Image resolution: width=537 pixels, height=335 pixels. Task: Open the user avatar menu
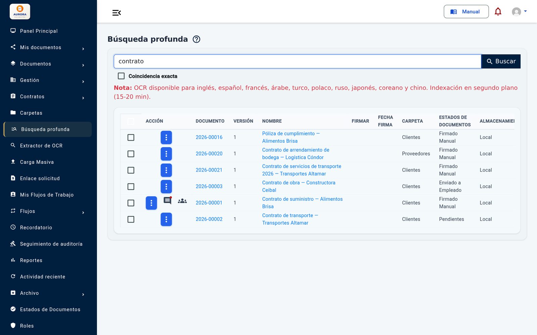point(519,12)
